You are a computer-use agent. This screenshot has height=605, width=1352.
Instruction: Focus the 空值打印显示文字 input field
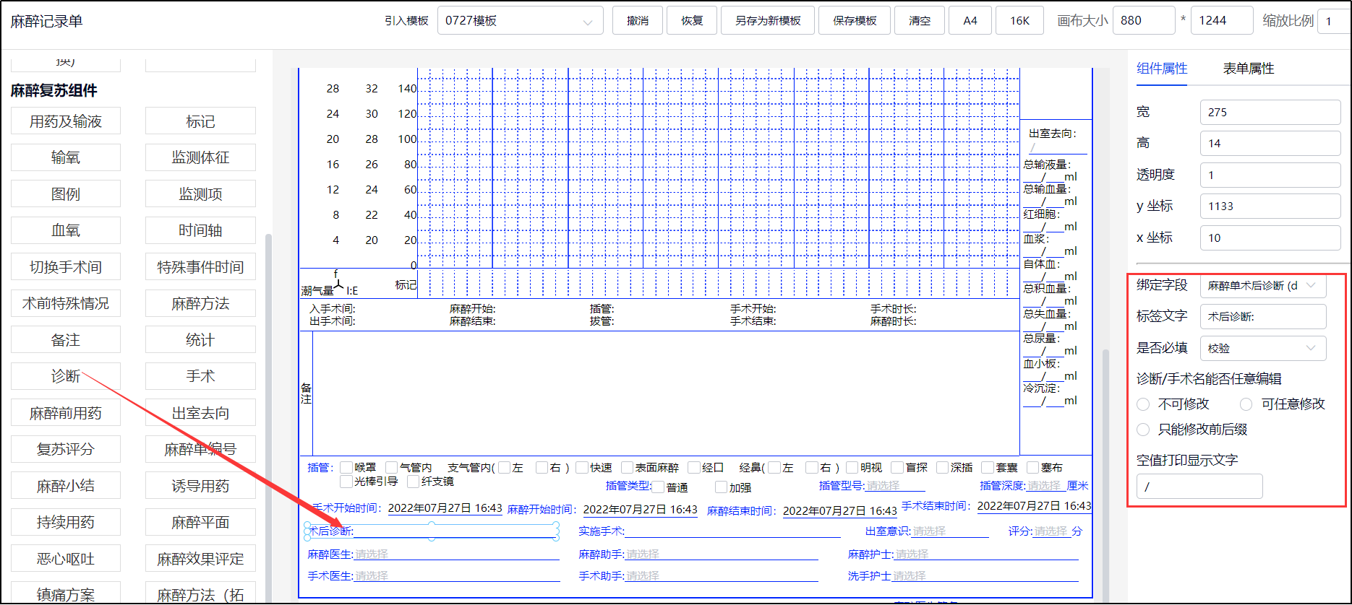click(x=1199, y=487)
